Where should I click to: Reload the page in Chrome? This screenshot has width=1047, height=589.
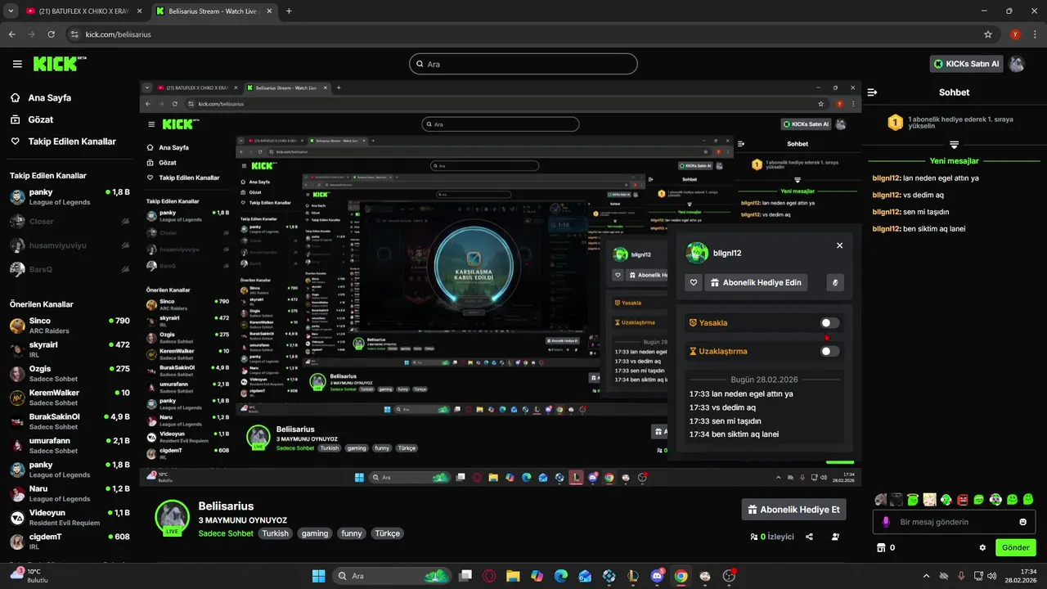52,34
